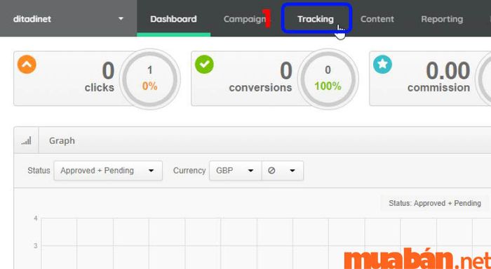
Task: Go to the Content tab
Action: [x=377, y=19]
